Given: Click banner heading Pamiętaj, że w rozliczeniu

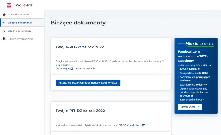Looking at the screenshot, I should click(194, 56).
